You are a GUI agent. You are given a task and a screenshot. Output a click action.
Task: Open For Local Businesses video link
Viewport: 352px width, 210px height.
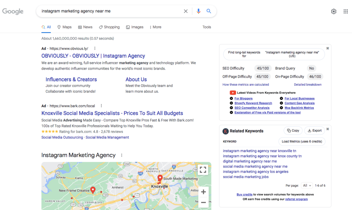(x=299, y=98)
